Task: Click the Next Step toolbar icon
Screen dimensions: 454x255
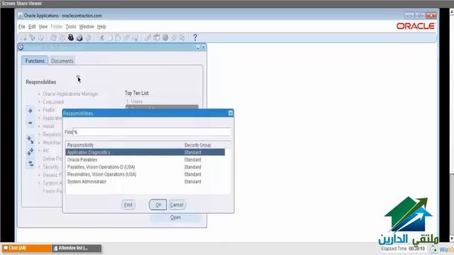Action: pos(62,38)
